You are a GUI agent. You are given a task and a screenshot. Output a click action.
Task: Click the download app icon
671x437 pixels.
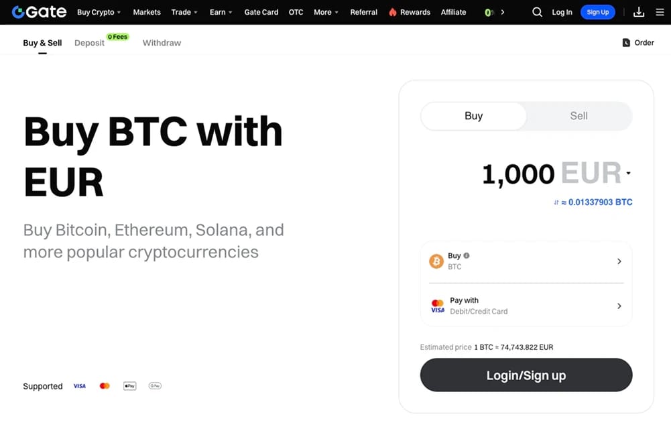point(638,12)
